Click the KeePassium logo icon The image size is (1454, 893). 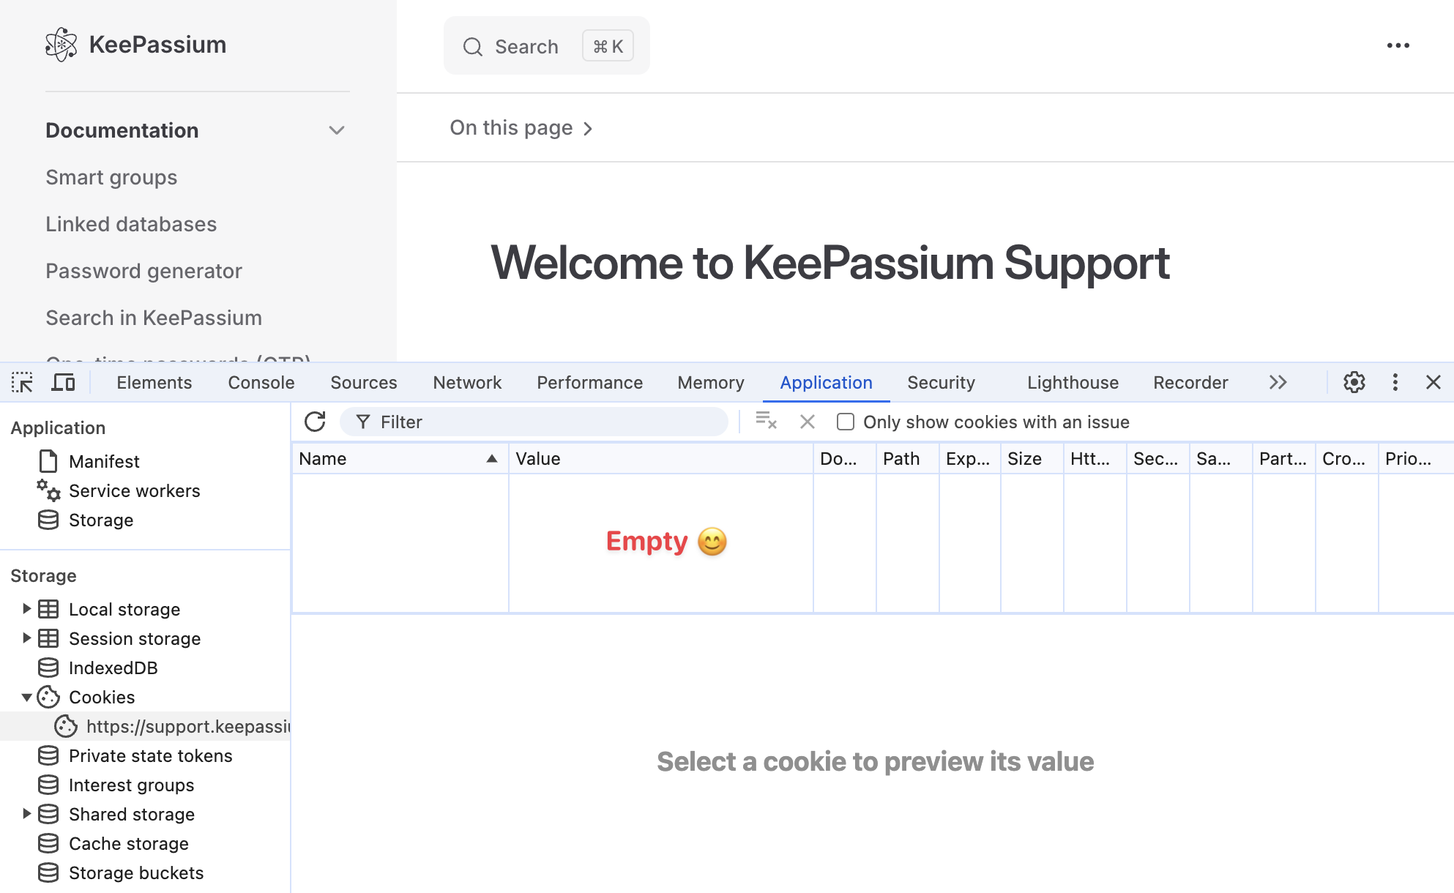pos(61,45)
